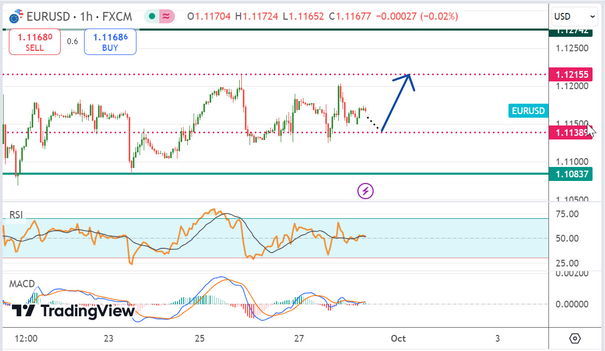Click the 12:00 time axis label
Screen dimensions: 605x351
(26, 339)
